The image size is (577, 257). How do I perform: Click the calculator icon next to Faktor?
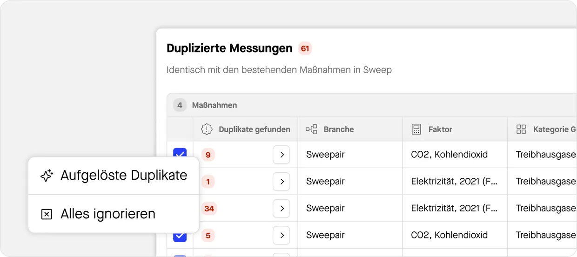pyautogui.click(x=416, y=129)
